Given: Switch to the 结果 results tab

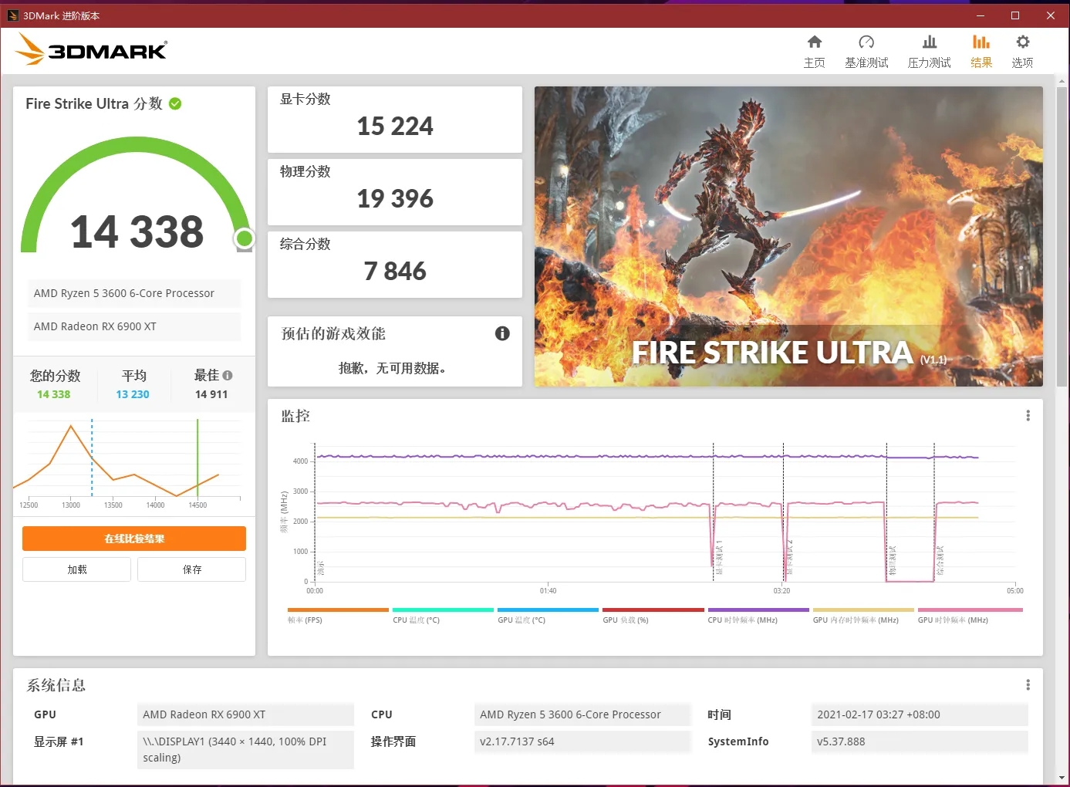Looking at the screenshot, I should pos(981,52).
